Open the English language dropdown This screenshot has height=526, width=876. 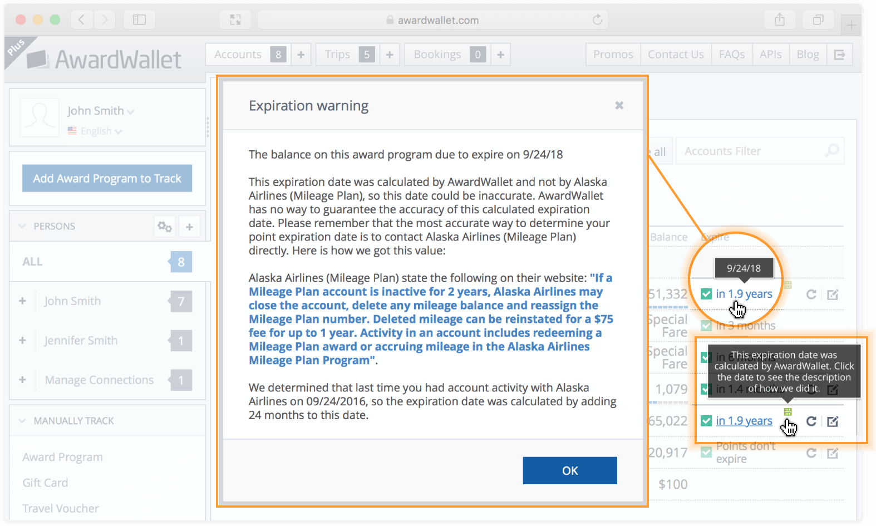(x=101, y=131)
